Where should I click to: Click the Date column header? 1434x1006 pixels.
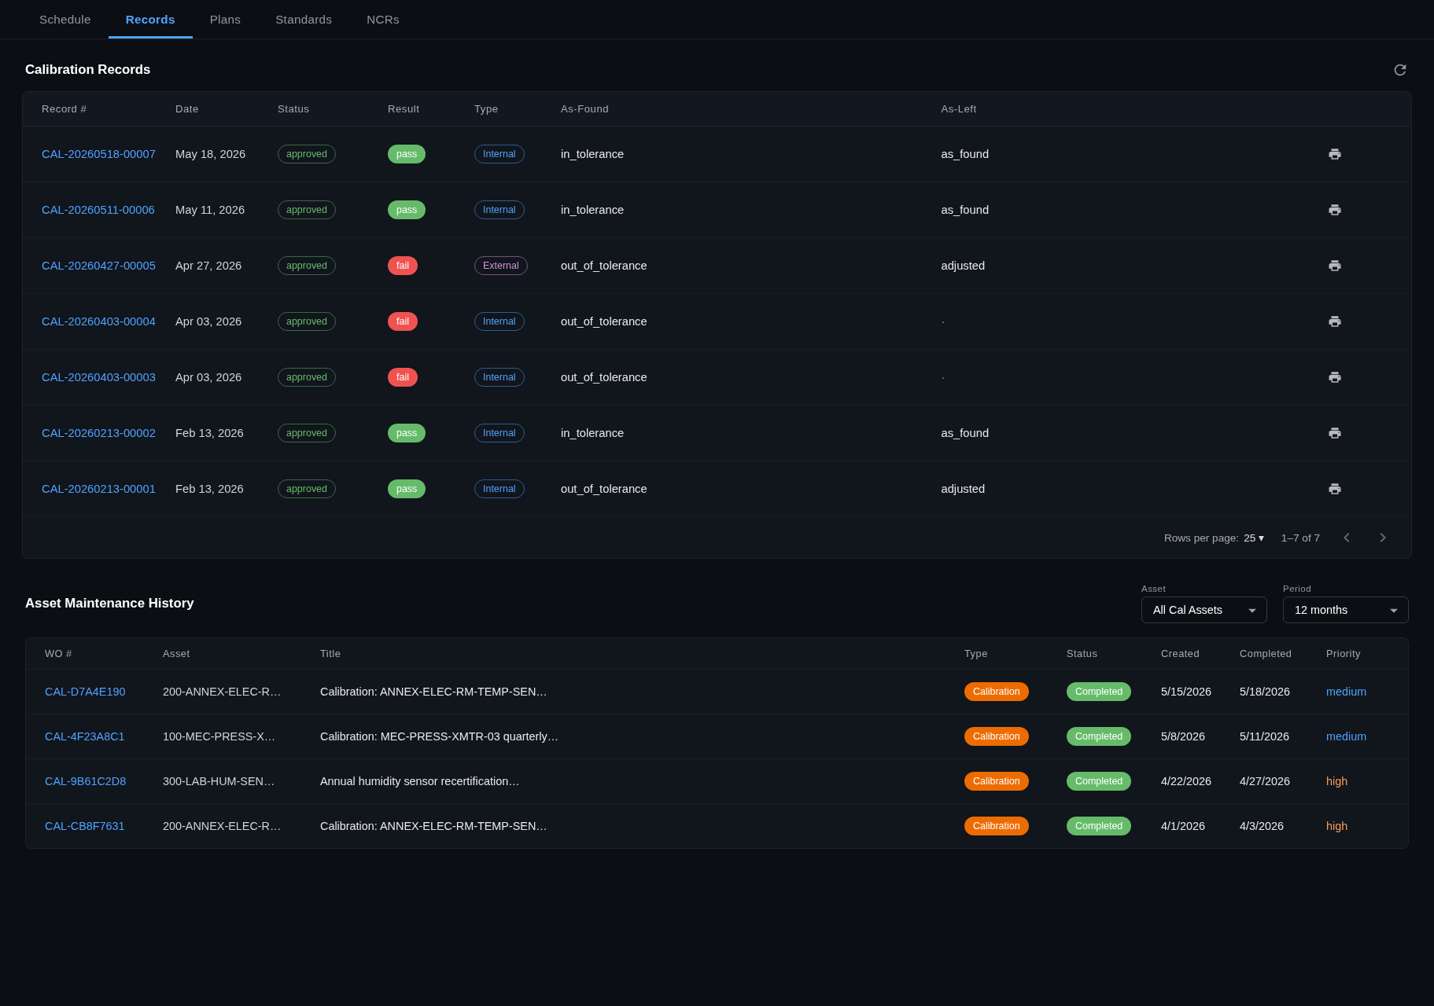coord(187,109)
